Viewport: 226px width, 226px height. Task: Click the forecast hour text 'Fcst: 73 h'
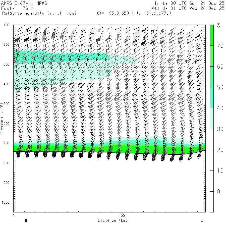(x=17, y=8)
